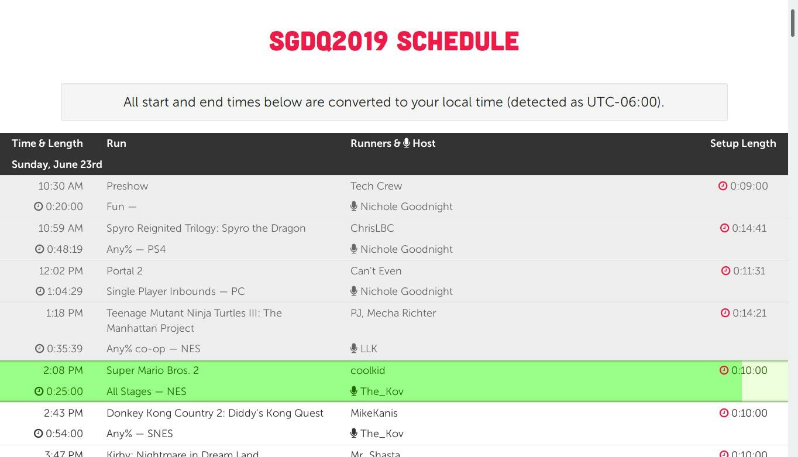Click the Setup Length column header
798x457 pixels.
[743, 143]
